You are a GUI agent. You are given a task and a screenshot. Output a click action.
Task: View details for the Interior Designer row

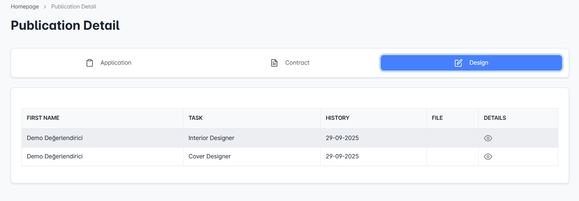point(488,138)
